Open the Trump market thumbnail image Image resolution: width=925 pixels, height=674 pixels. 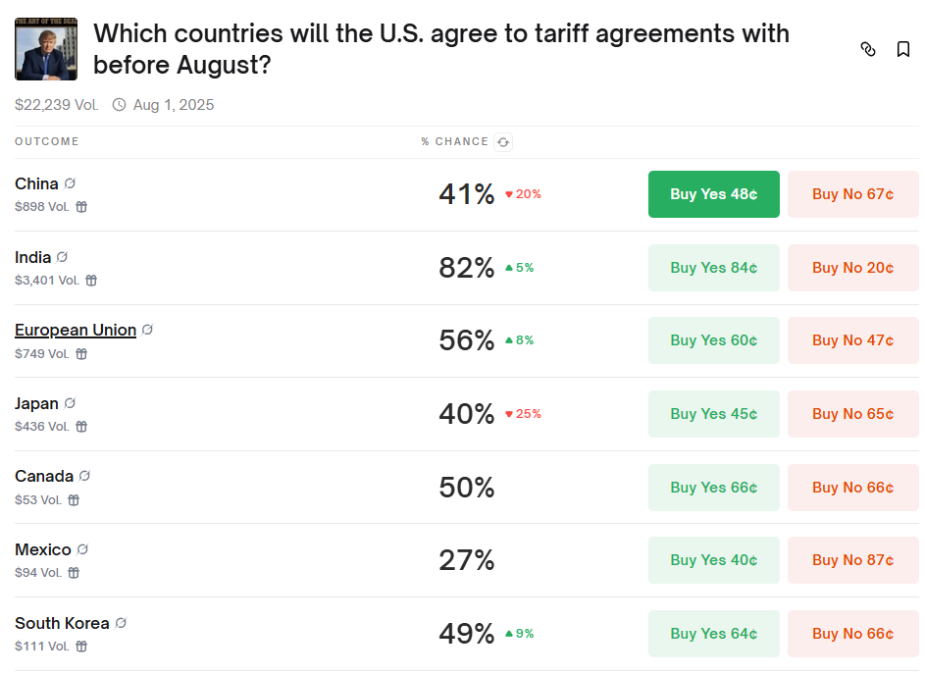click(x=46, y=49)
